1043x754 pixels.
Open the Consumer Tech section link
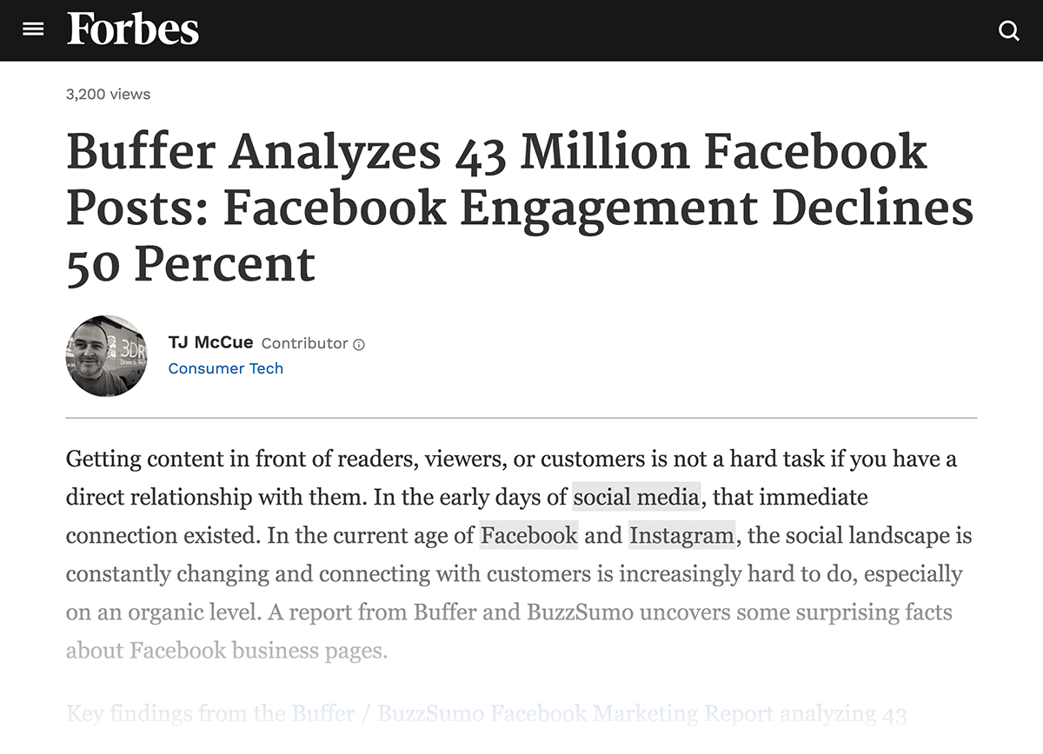[225, 368]
